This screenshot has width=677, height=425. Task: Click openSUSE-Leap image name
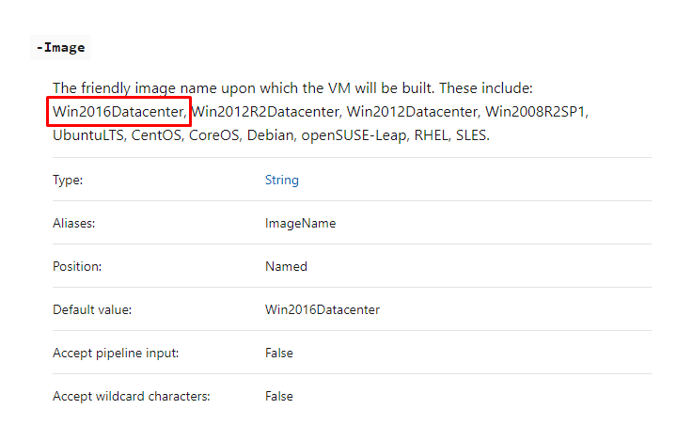point(354,135)
